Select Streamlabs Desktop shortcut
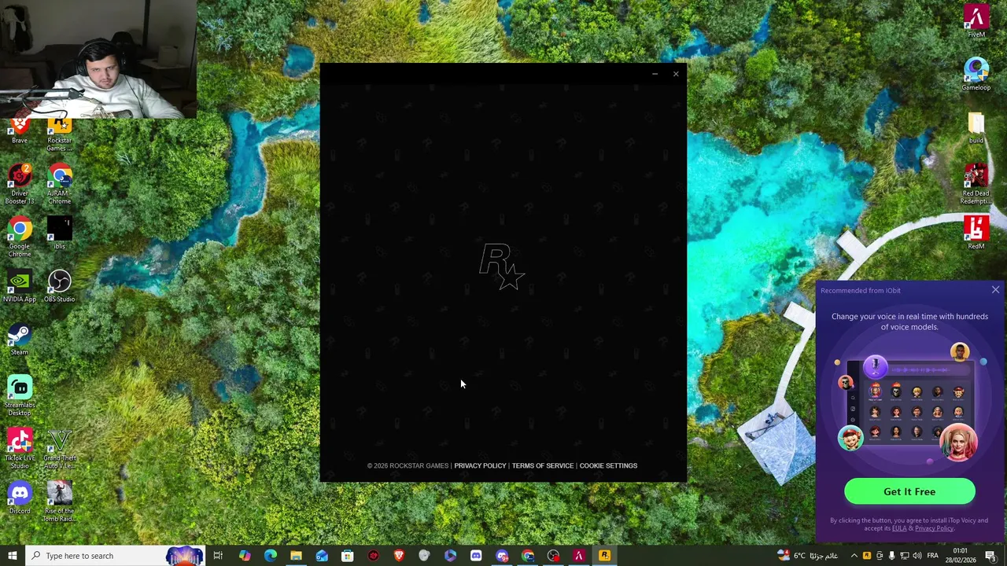This screenshot has height=566, width=1007. [20, 395]
